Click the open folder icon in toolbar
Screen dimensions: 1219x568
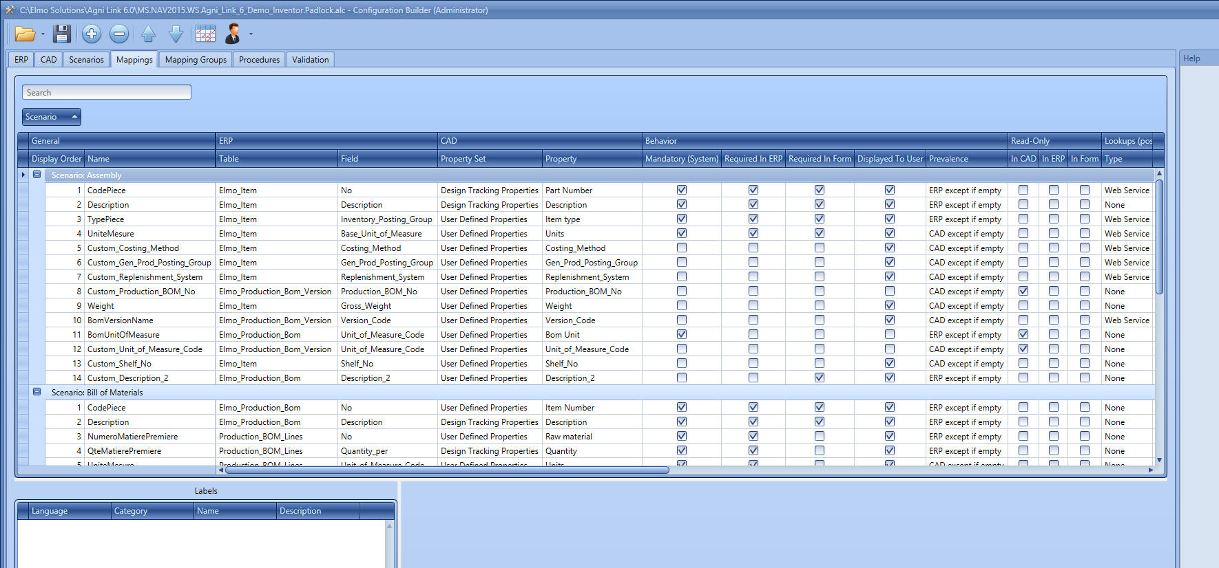tap(25, 34)
